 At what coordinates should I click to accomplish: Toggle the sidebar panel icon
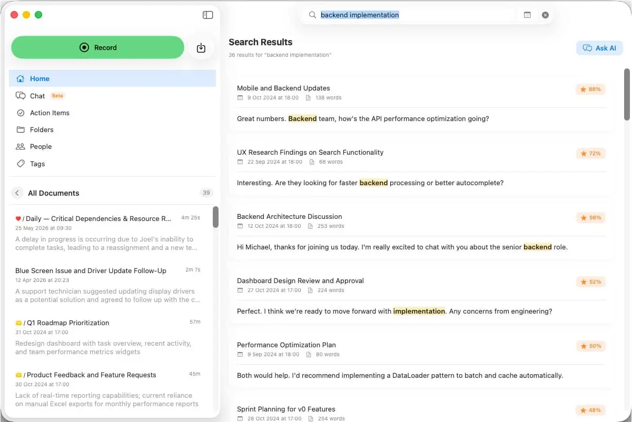[x=208, y=15]
